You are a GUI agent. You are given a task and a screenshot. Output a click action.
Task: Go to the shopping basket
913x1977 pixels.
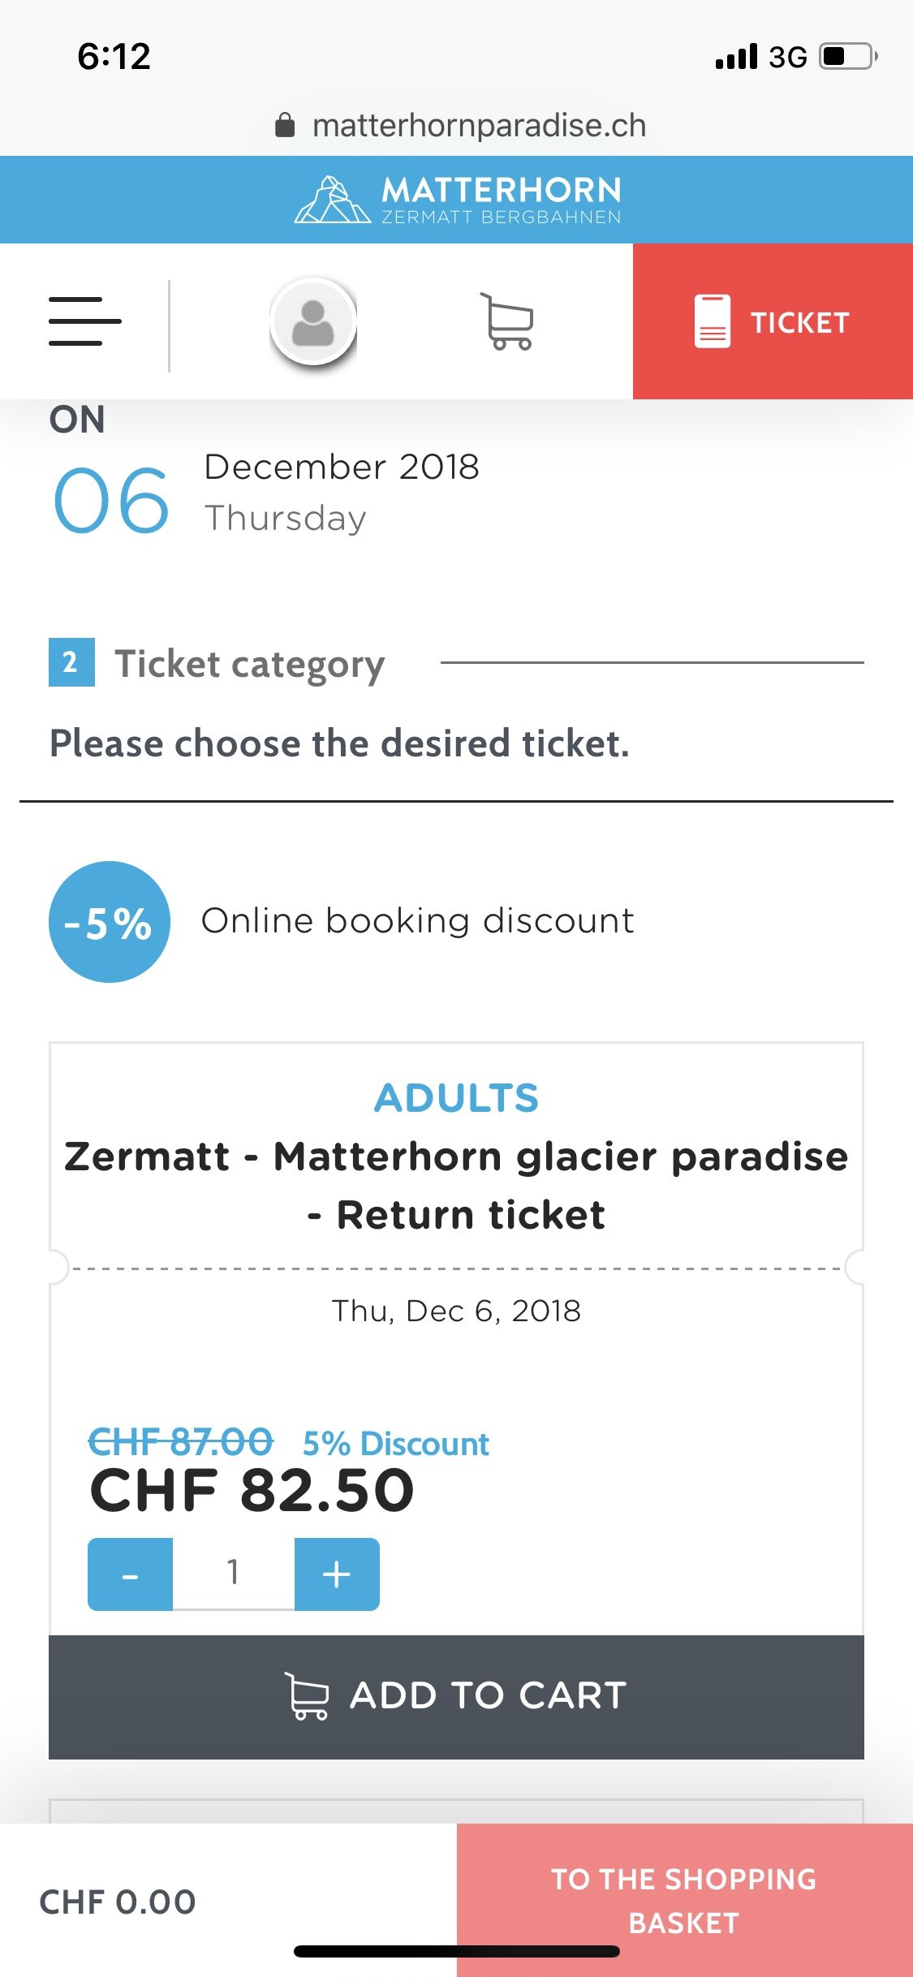pyautogui.click(x=684, y=1900)
